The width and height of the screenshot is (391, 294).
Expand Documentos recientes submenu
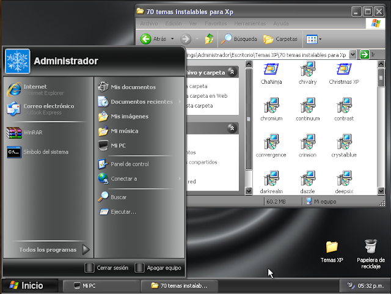click(141, 101)
